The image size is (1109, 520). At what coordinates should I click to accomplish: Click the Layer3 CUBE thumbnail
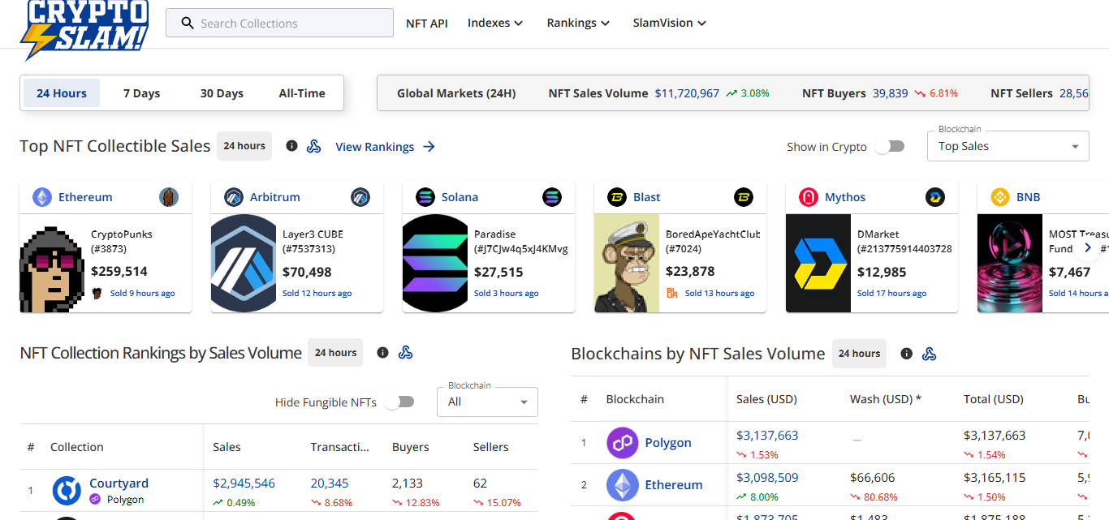[244, 264]
